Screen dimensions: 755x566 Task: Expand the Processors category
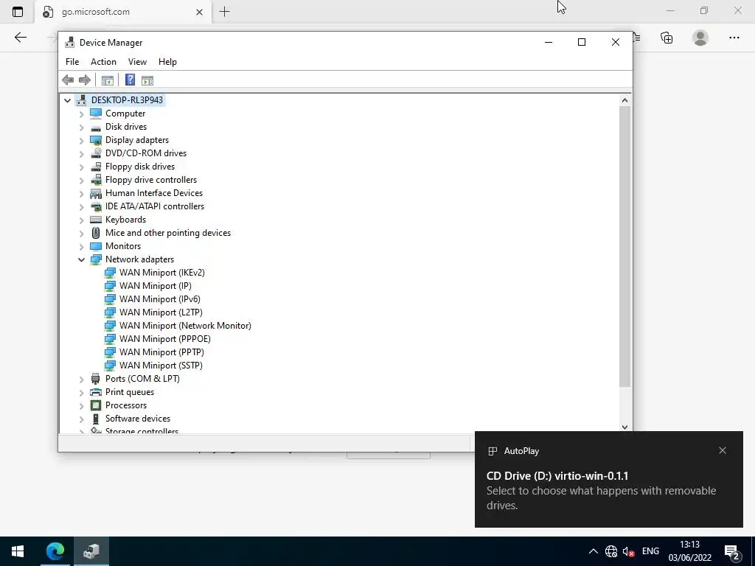coord(81,406)
